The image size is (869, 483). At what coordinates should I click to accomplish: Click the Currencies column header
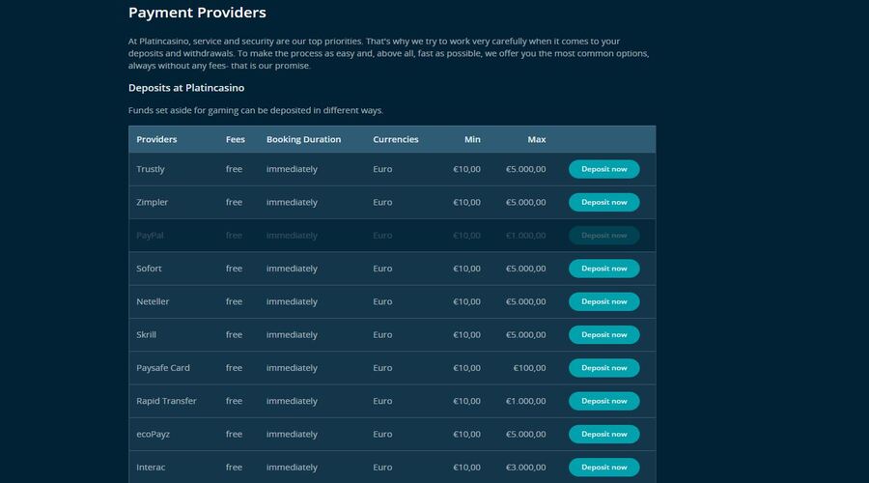[396, 139]
